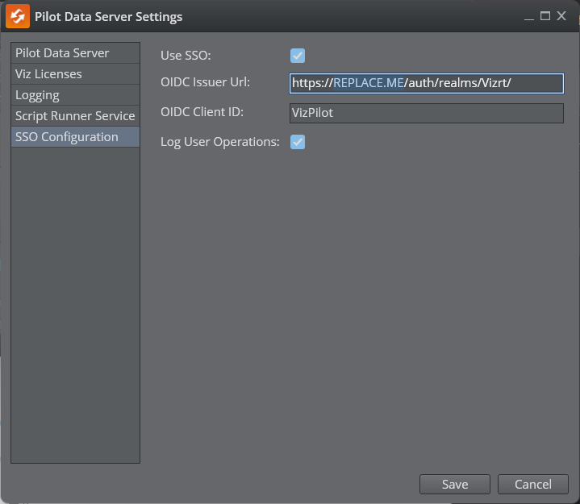Viewport: 580px width, 504px height.
Task: Open Script Runner Service settings
Action: pos(75,116)
